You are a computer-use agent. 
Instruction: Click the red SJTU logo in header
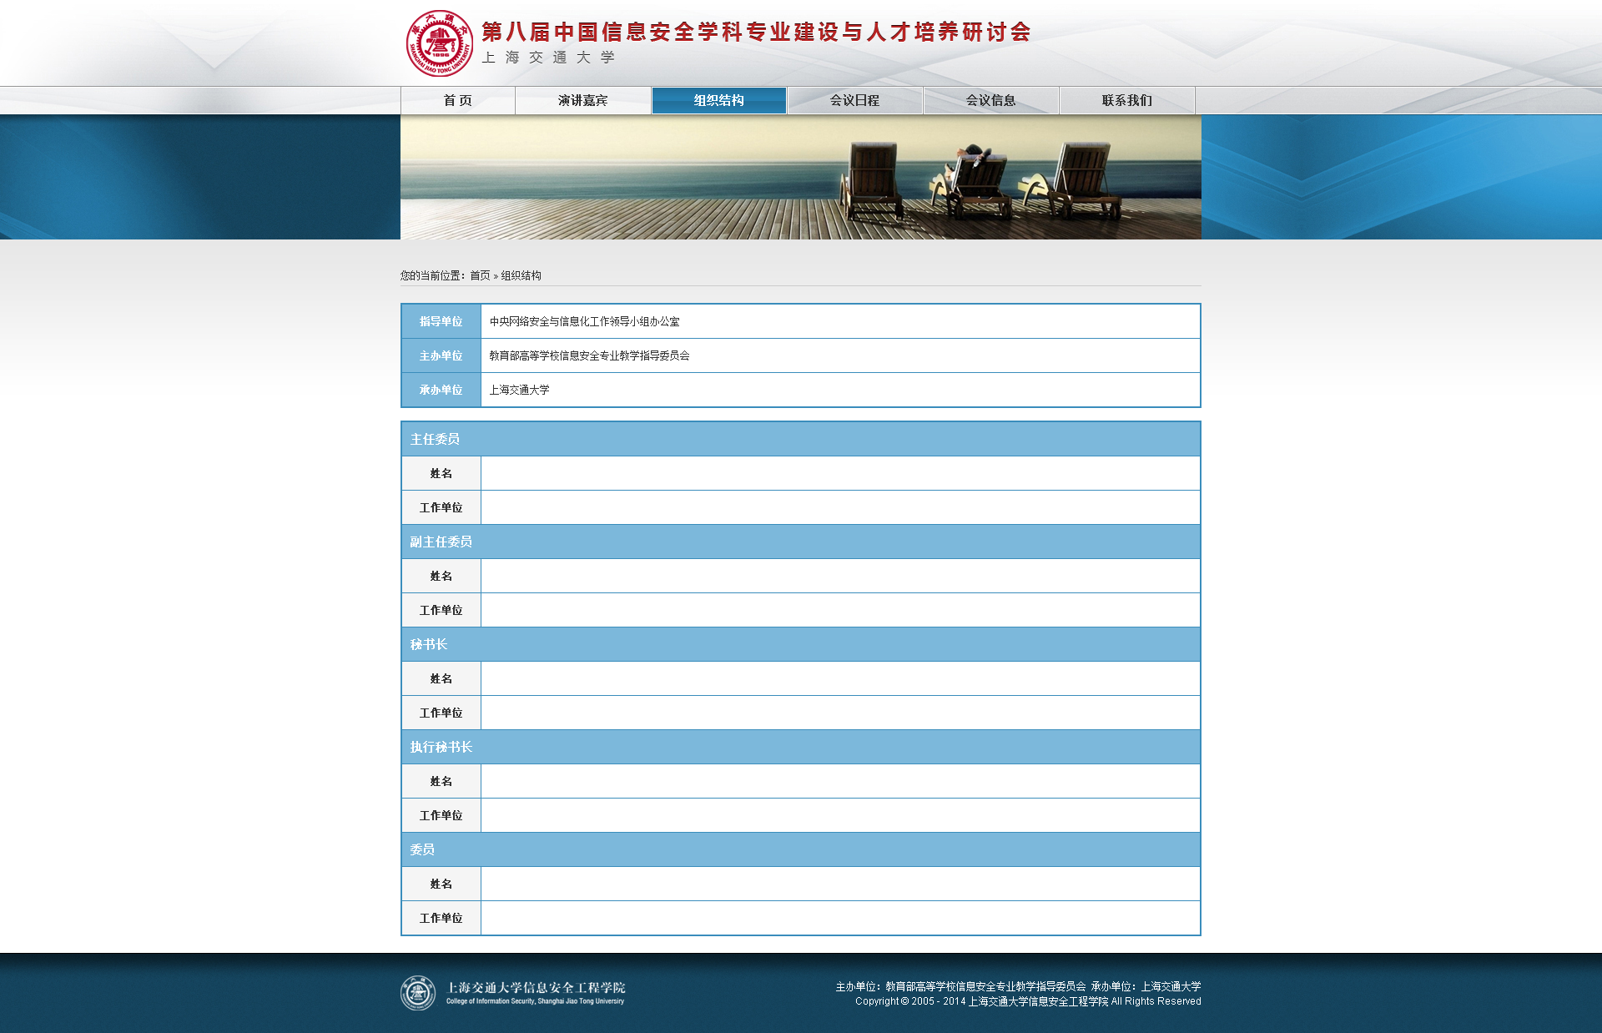click(439, 43)
